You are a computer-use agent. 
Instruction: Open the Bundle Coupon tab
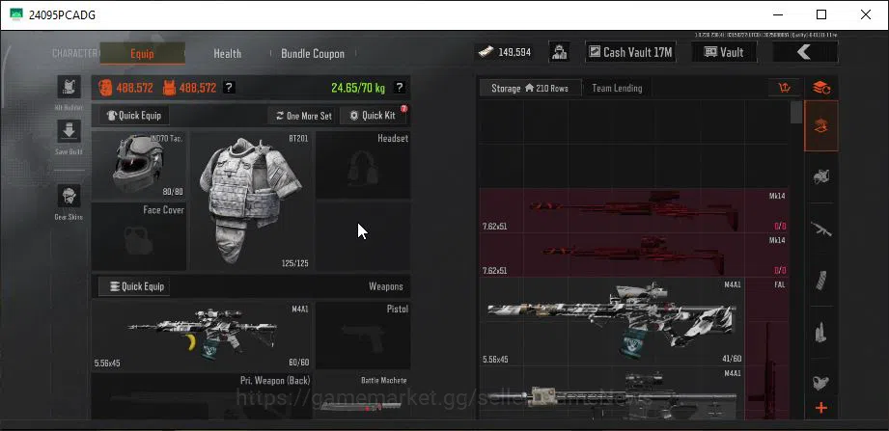coord(313,54)
